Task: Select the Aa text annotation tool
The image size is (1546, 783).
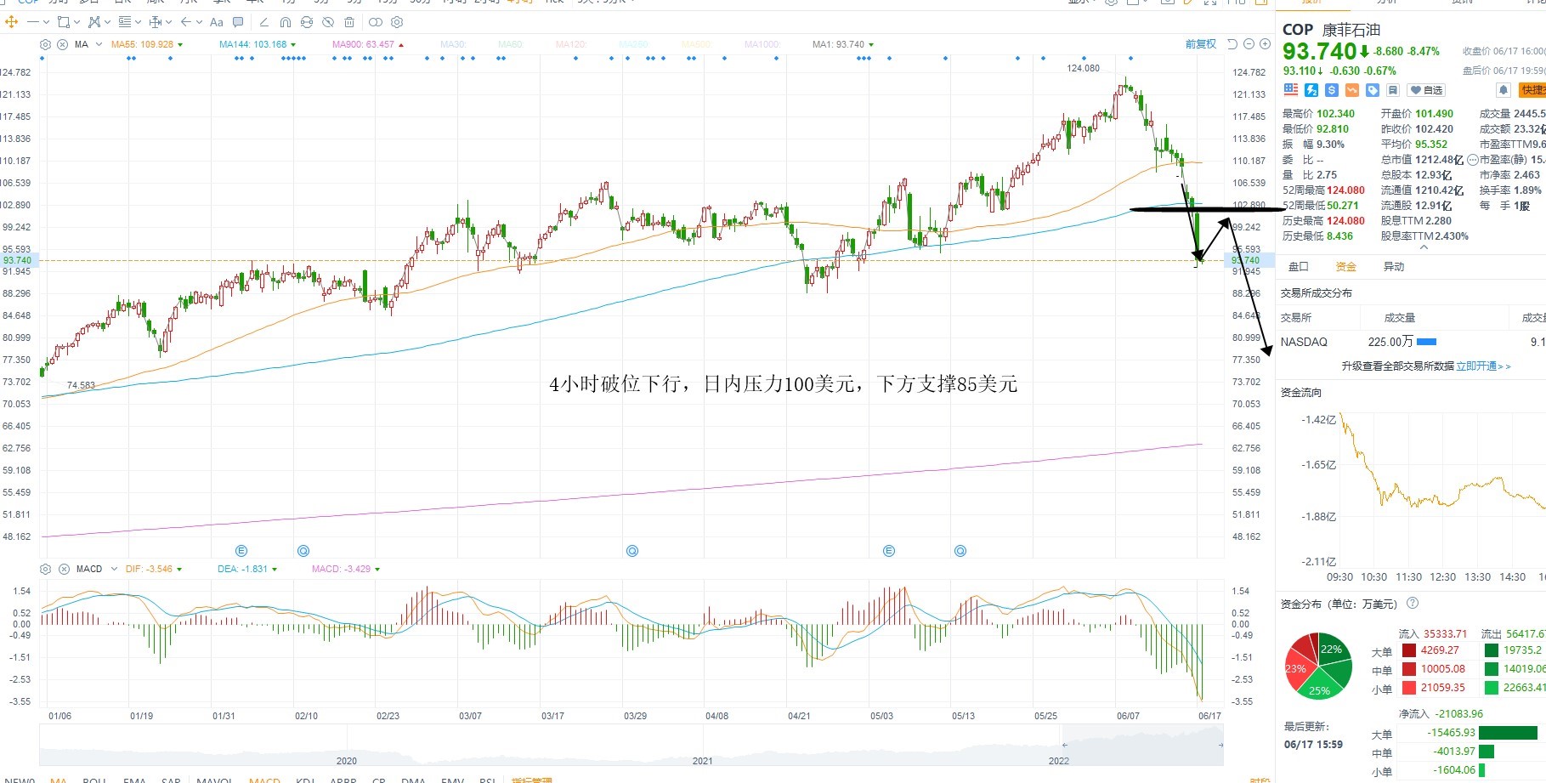Action: [217, 22]
